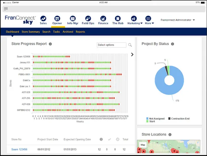207x156 pixels.
Task: Switch to the Archived tab
Action: pyautogui.click(x=68, y=32)
